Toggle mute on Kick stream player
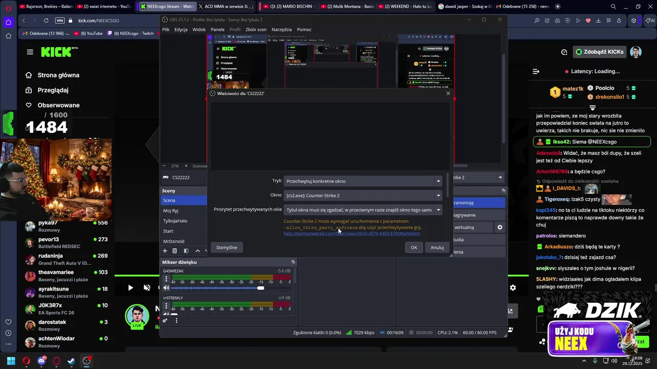657x369 pixels. (147, 288)
